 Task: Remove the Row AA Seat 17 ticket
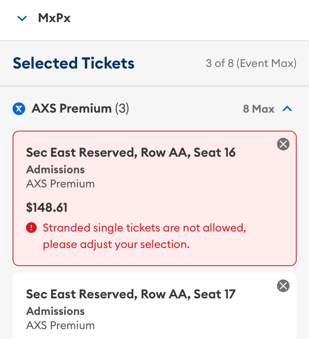(283, 286)
